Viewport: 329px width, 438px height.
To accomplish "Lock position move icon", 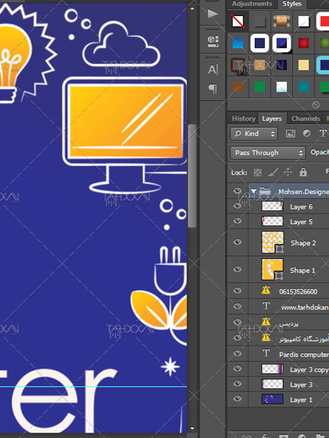I will 288,173.
